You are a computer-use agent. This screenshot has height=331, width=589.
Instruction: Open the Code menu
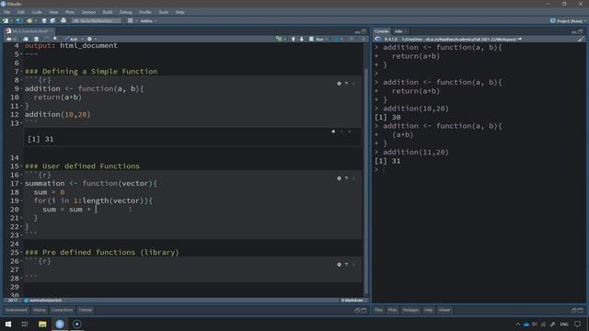37,12
